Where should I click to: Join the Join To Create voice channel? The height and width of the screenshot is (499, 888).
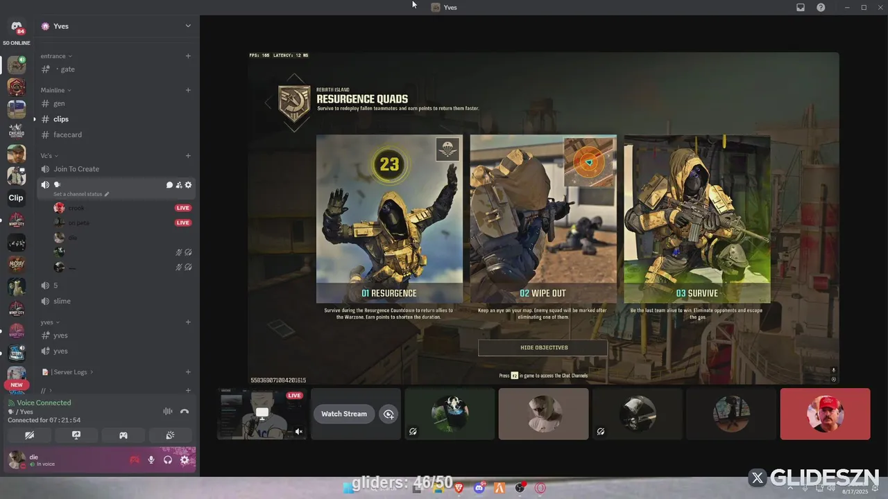tap(116, 169)
